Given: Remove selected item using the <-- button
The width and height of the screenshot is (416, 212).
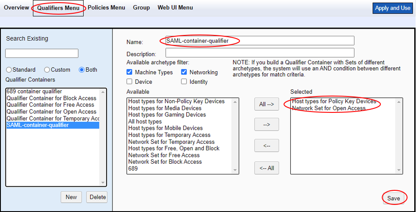Looking at the screenshot, I should click(266, 146).
